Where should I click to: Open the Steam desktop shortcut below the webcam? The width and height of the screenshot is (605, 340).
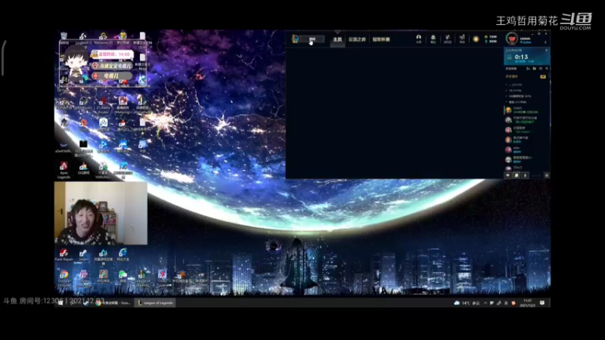(x=83, y=255)
